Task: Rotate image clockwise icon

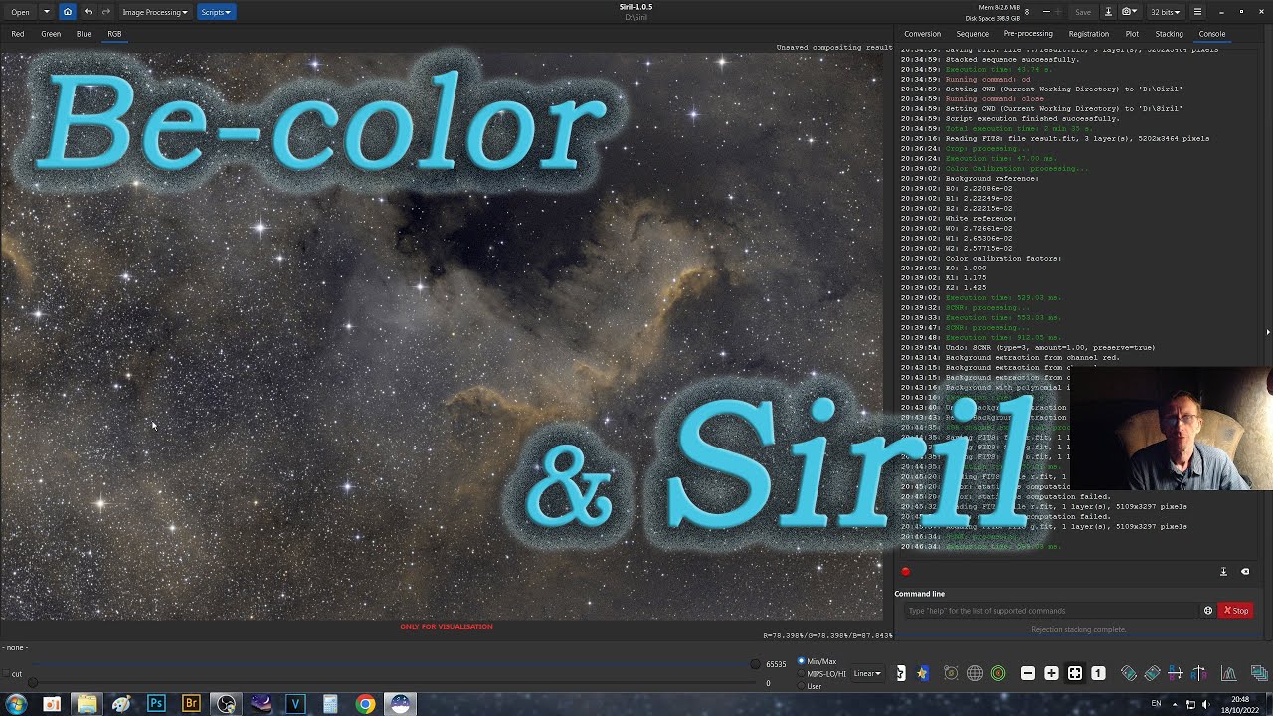Action: [1153, 673]
